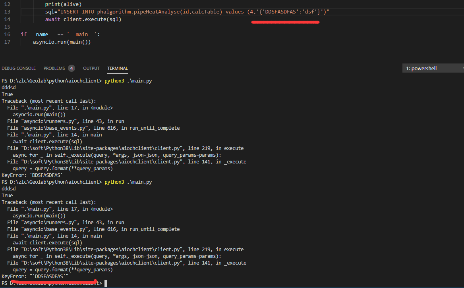The image size is (464, 288).
Task: Click line number 13 in the gutter
Action: (x=7, y=12)
